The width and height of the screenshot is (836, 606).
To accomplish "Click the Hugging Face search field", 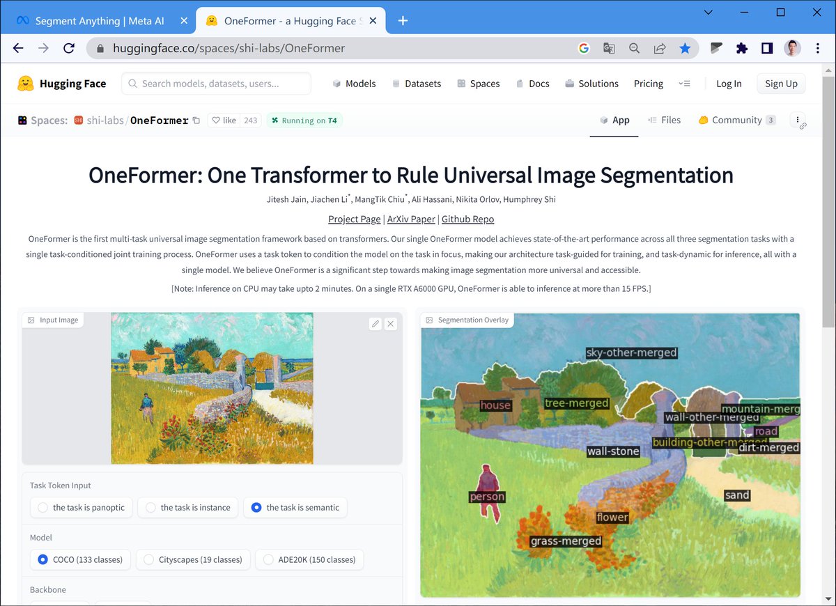I will coord(216,84).
